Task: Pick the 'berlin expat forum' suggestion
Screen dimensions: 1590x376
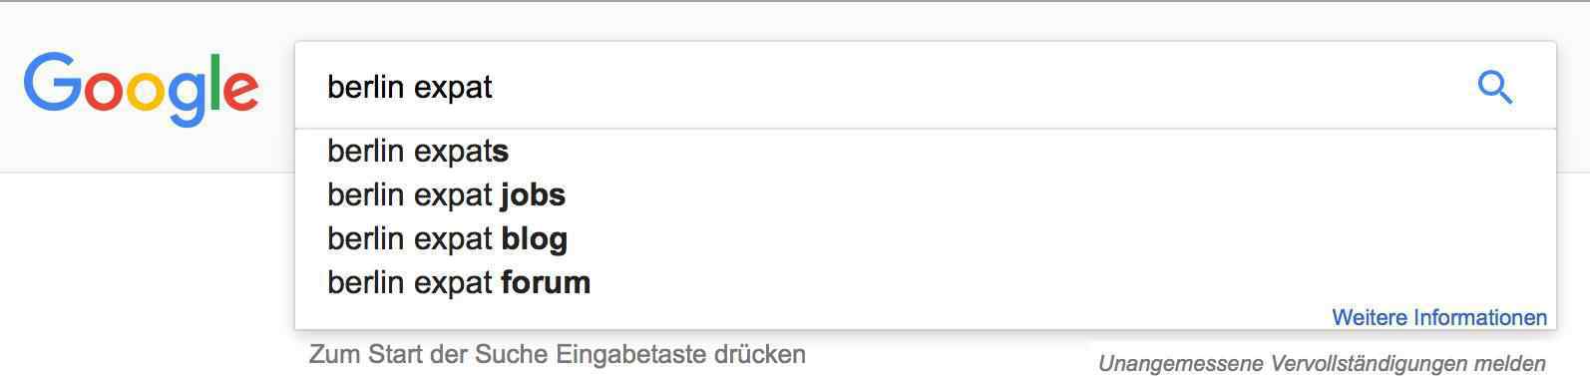Action: (925, 283)
